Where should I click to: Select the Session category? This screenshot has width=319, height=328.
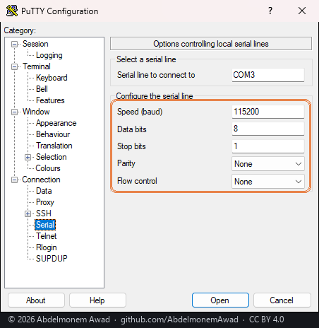[35, 44]
